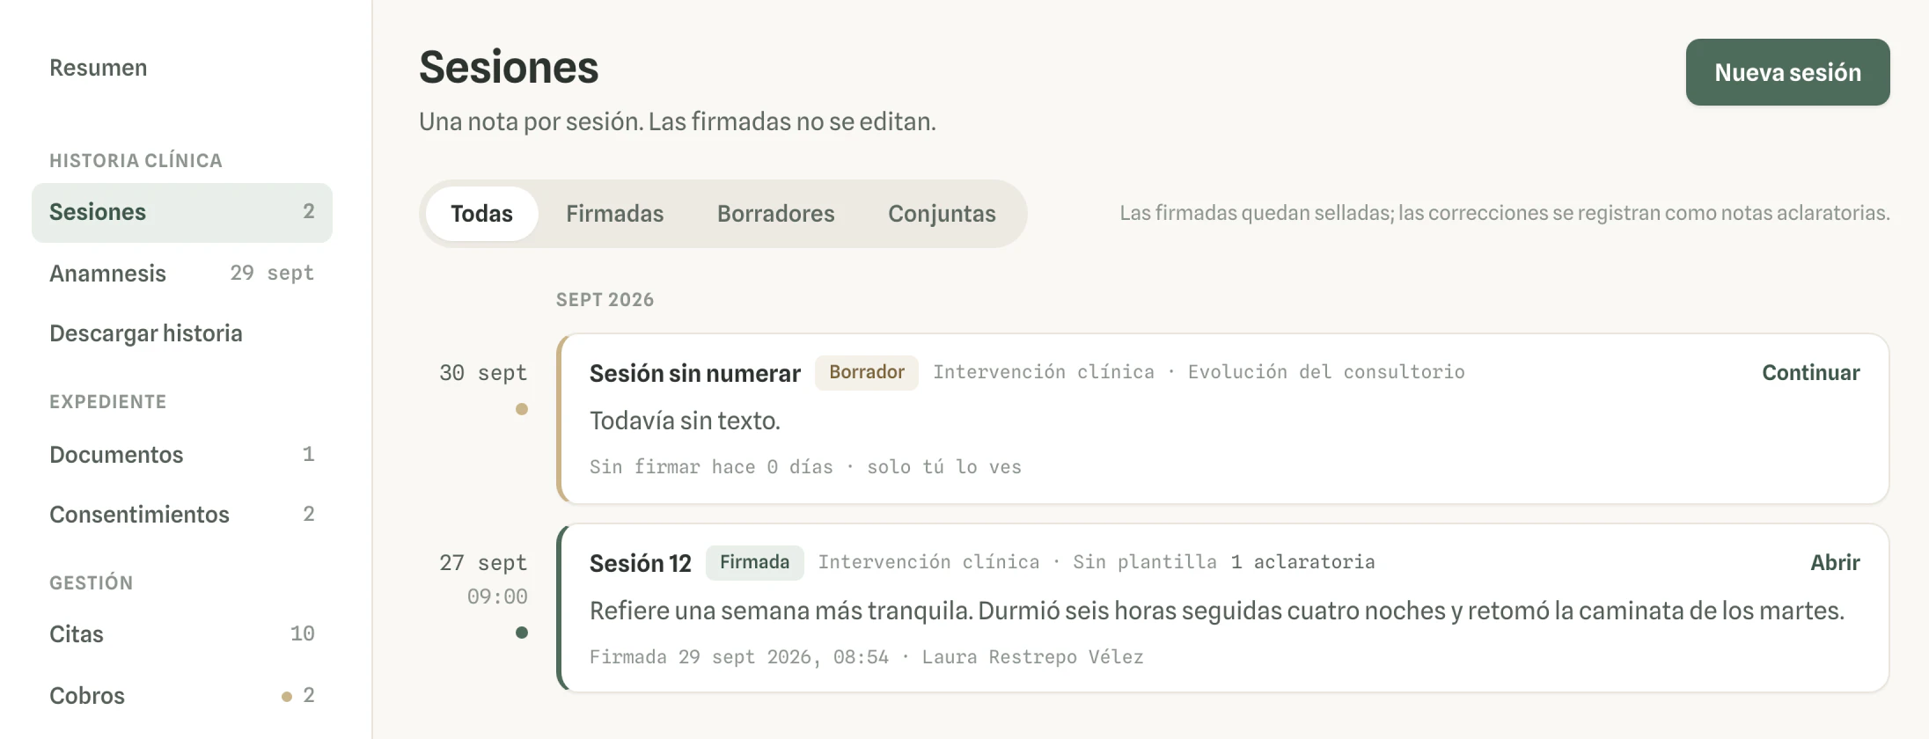
Task: Click the Nueva sesión button
Action: point(1787,72)
